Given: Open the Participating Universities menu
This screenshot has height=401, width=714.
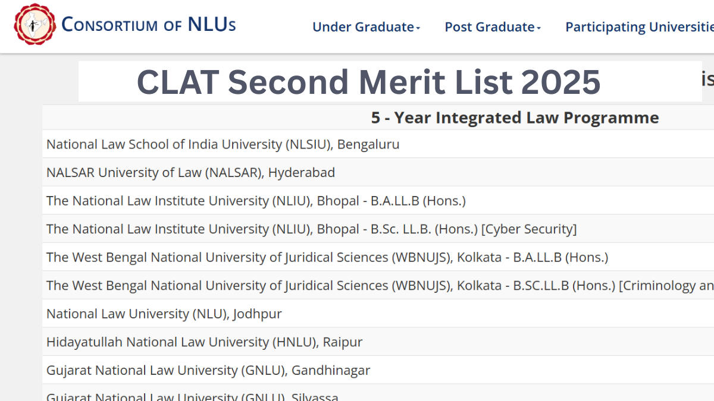Looking at the screenshot, I should click(x=638, y=27).
